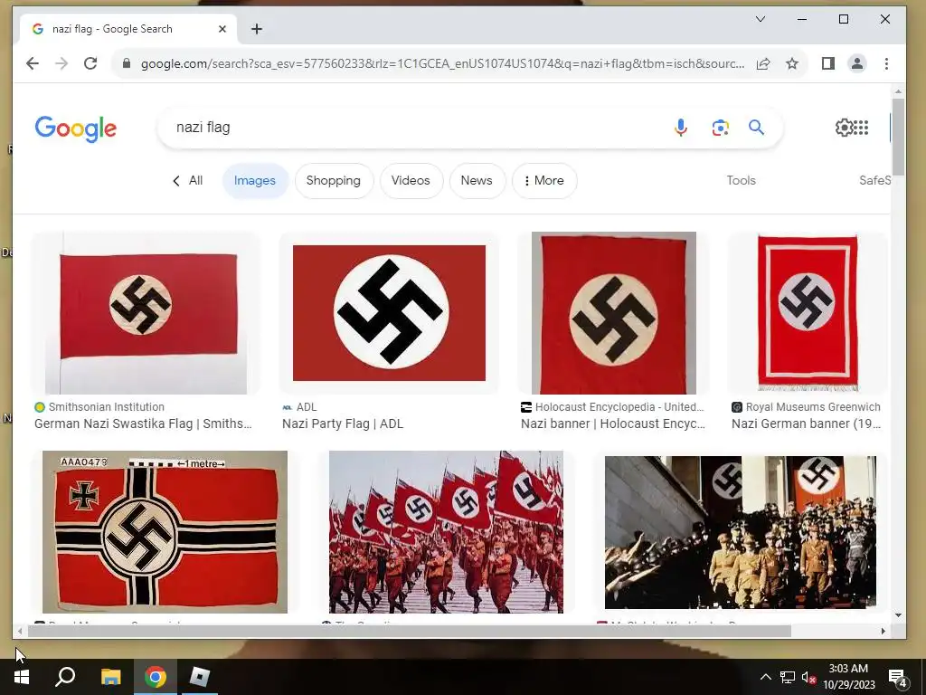This screenshot has width=926, height=695.
Task: Click the browser forward arrow
Action: pos(61,63)
